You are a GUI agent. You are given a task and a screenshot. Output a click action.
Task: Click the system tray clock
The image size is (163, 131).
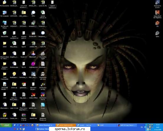(158, 125)
